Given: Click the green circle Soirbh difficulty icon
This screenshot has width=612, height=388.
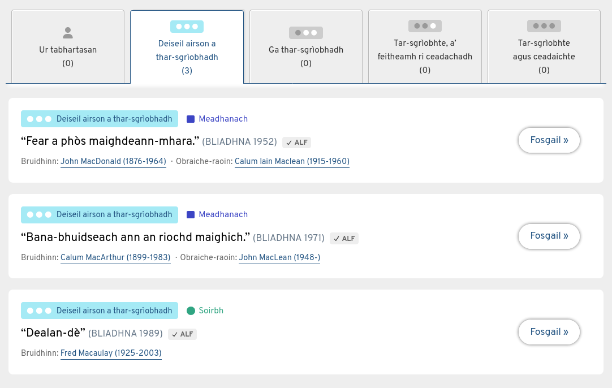Looking at the screenshot, I should point(191,311).
